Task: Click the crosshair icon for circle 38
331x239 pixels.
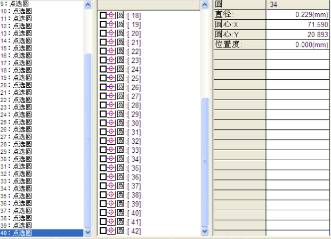Action: [111, 195]
